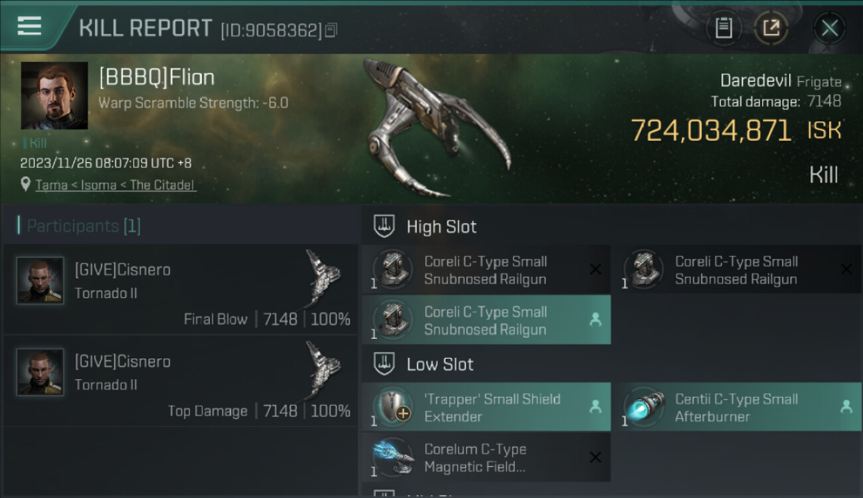The height and width of the screenshot is (498, 863).
Task: Click the person icon on the Afterburner row
Action: (846, 407)
